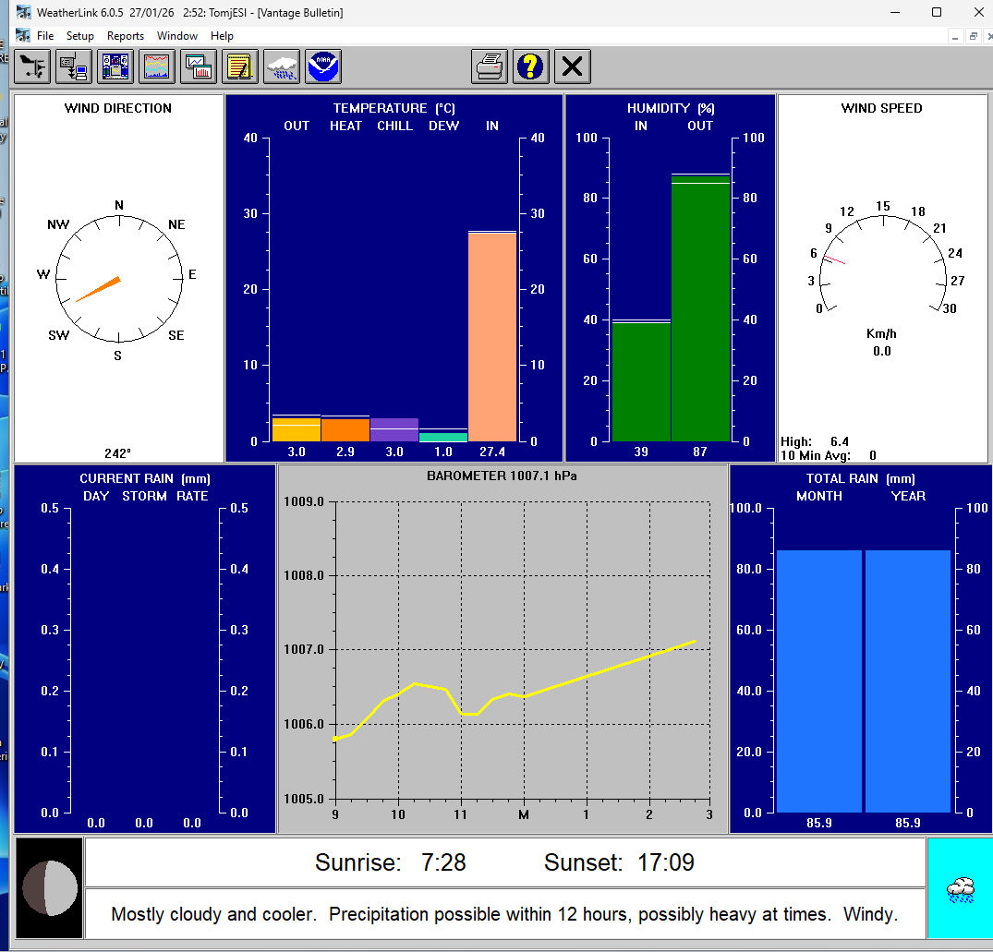This screenshot has height=952, width=993.
Task: Click the graph plot window icon
Action: 199,66
